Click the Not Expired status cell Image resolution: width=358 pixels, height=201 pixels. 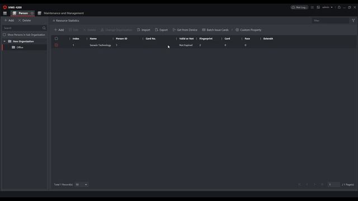186,45
